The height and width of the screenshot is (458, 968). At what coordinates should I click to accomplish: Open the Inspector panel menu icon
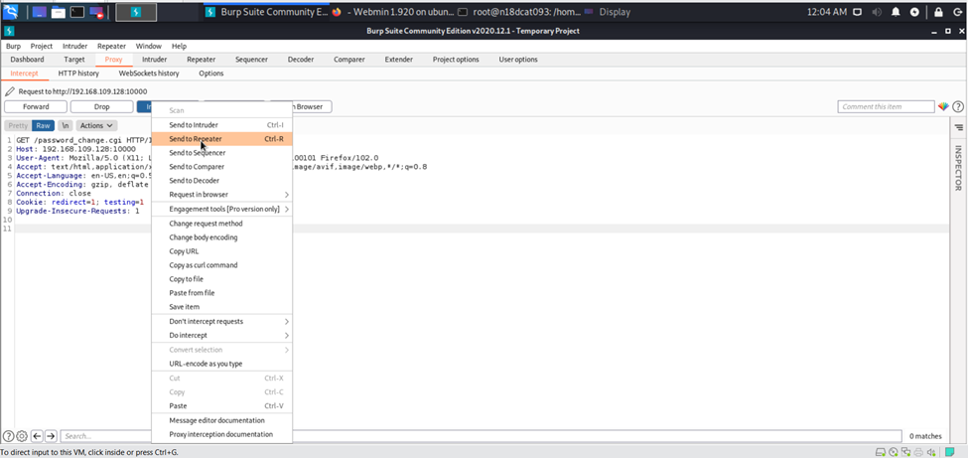tap(959, 127)
